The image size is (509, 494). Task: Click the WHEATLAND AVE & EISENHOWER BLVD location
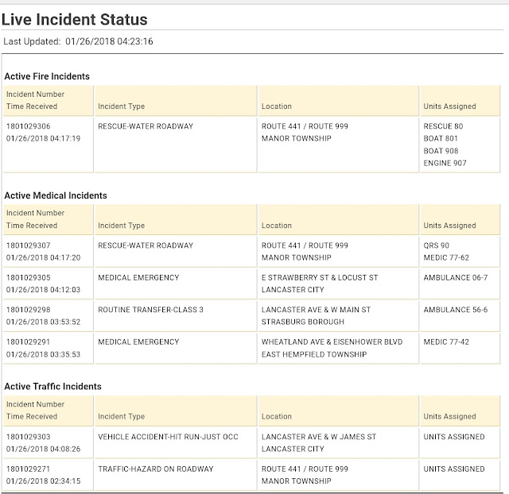click(x=332, y=342)
